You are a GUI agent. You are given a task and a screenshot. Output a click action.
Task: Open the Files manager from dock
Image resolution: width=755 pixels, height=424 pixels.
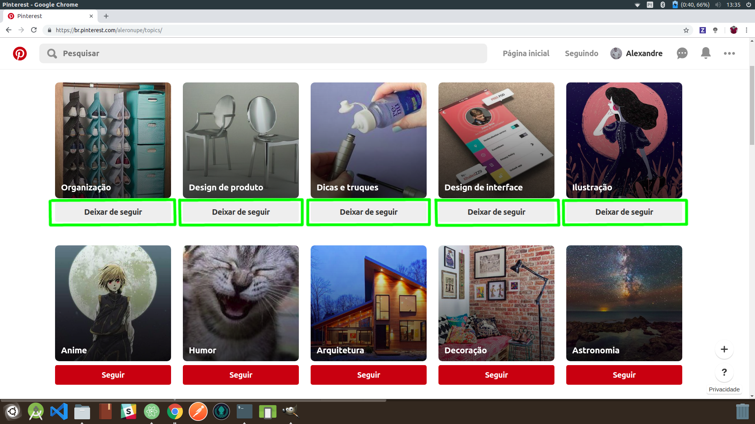[82, 412]
